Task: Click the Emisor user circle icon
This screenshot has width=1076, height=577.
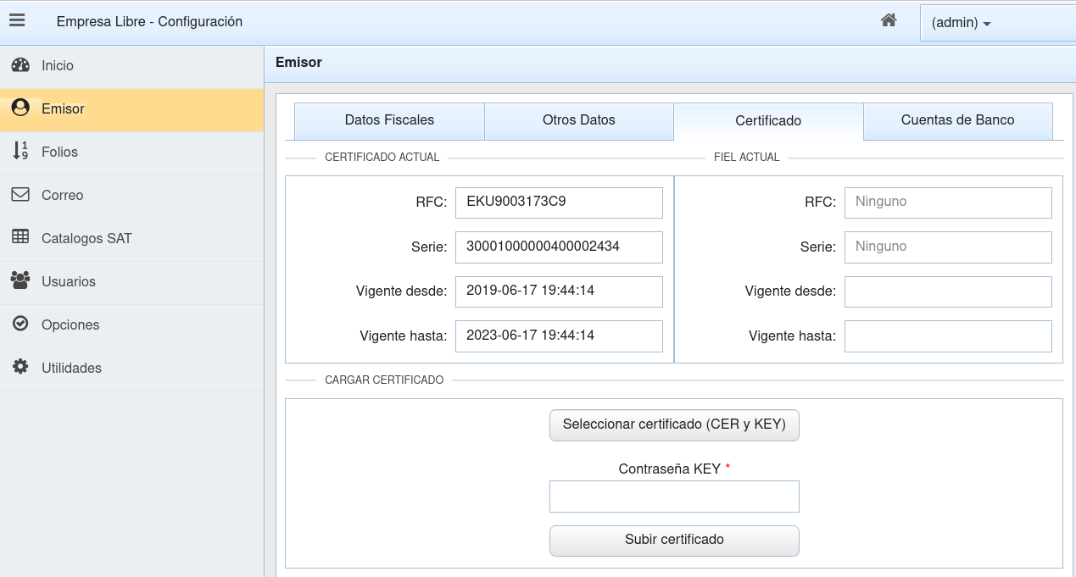Action: pyautogui.click(x=20, y=108)
